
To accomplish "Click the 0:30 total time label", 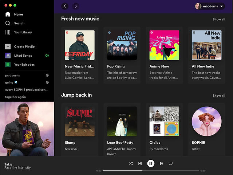I will coord(203,171).
